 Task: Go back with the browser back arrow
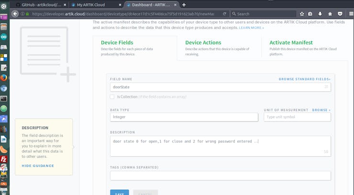(15, 14)
